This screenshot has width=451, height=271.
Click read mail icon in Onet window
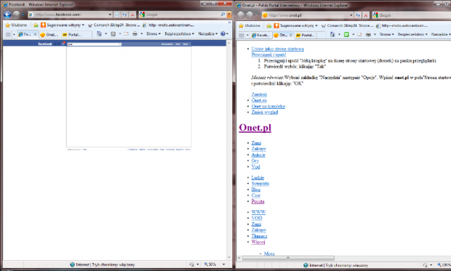tap(359, 34)
